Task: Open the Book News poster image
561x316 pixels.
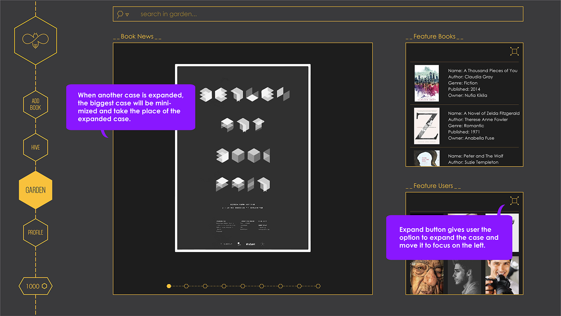Action: pyautogui.click(x=243, y=158)
